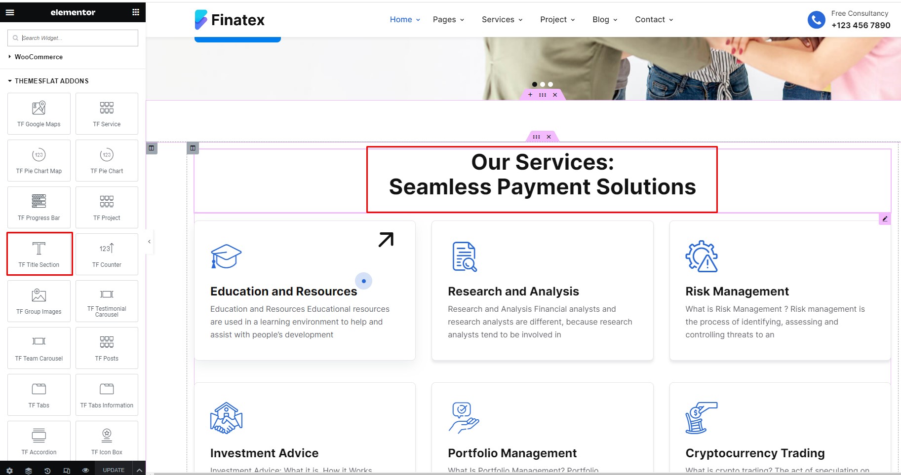901x475 pixels.
Task: Open save options arrow beside UPDATE
Action: (139, 471)
